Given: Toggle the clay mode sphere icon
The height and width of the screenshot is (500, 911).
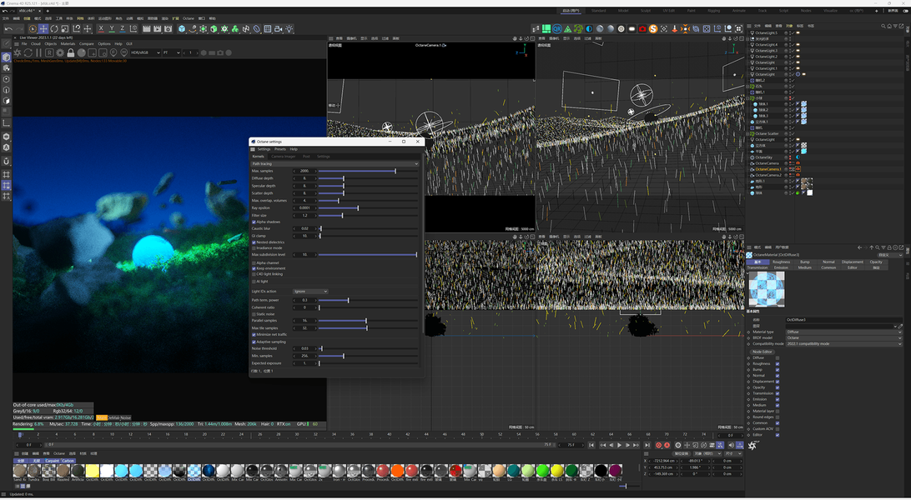Looking at the screenshot, I should point(82,52).
